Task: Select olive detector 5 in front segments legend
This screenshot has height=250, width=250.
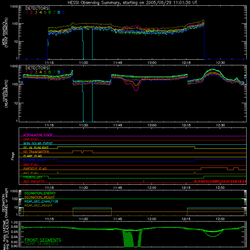Action: [x=45, y=12]
